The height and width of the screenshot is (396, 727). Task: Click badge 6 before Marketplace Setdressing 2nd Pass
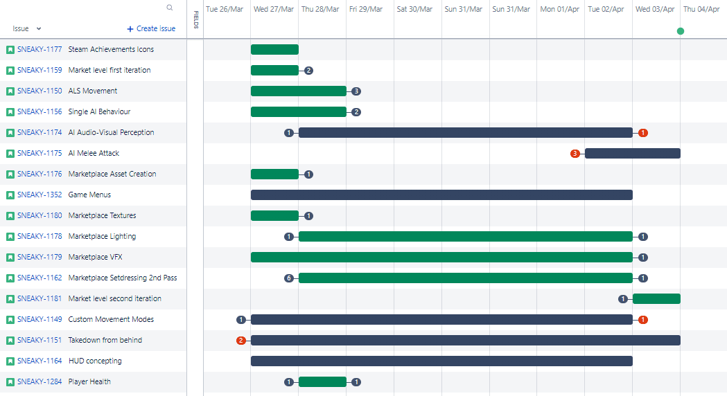289,278
